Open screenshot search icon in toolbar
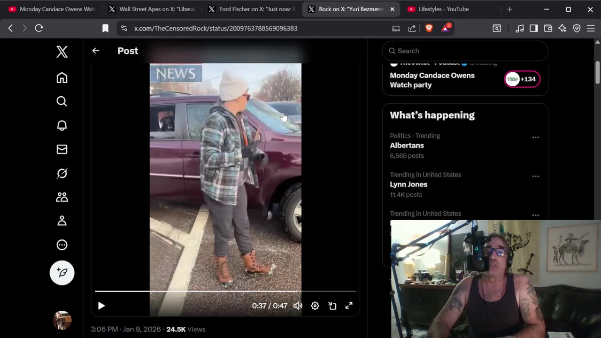 click(497, 28)
